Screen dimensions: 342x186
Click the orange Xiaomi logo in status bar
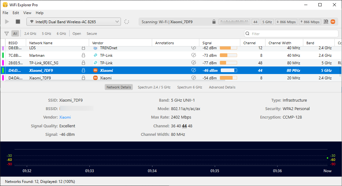pyautogui.click(x=333, y=22)
